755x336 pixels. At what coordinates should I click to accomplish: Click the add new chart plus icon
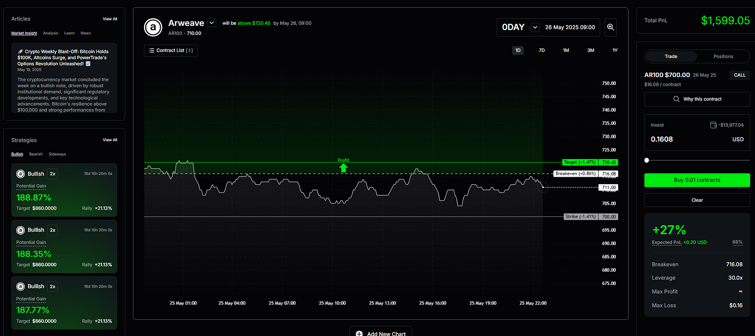coord(359,334)
